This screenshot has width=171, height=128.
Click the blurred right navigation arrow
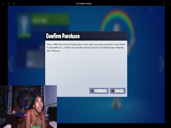pyautogui.click(x=162, y=64)
